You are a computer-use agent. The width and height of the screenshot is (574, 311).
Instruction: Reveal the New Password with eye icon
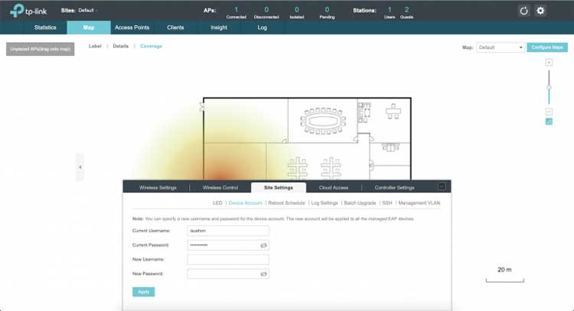[263, 274]
